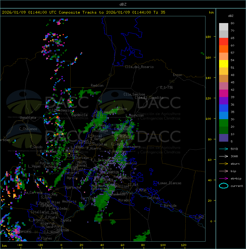Click the 'C_Guido' map label

(x=36, y=147)
